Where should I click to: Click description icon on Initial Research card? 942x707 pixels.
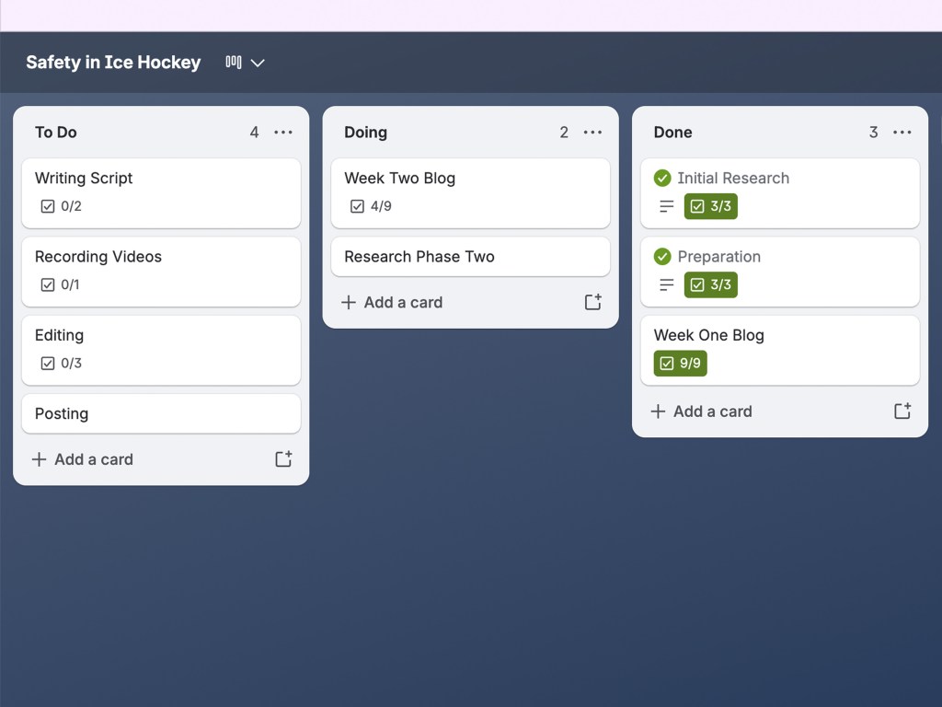click(666, 206)
